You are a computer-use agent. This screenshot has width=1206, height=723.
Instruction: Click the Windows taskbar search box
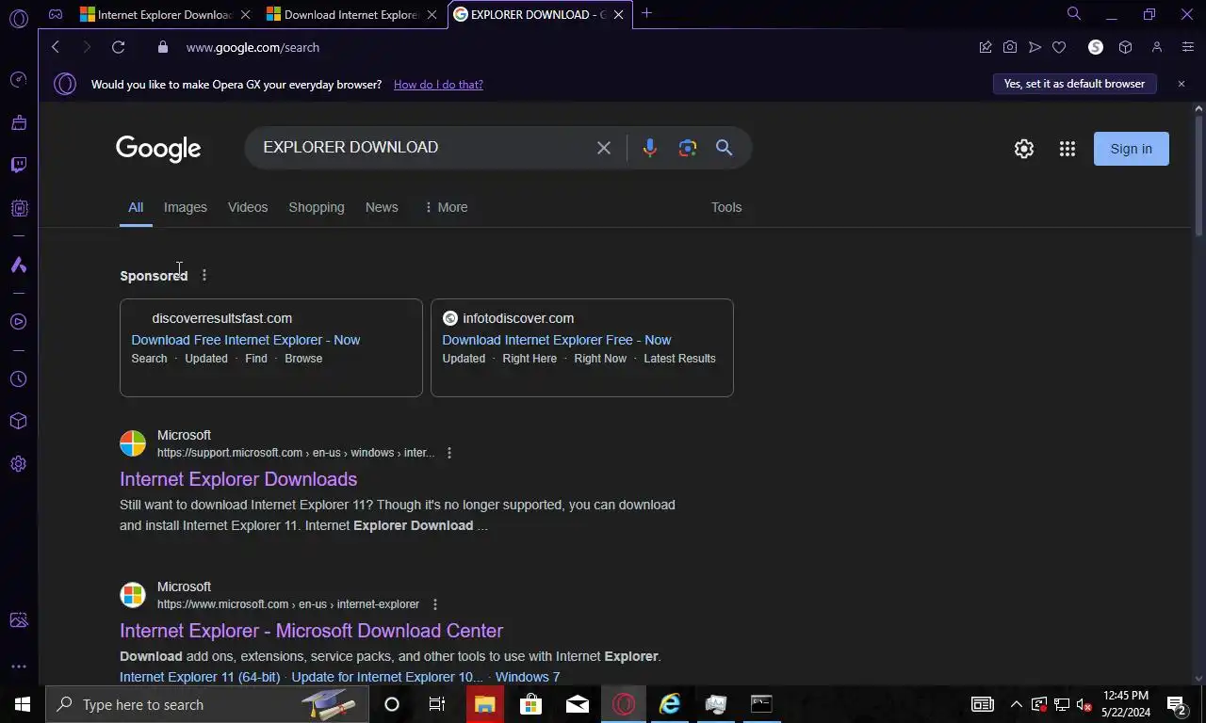click(x=207, y=704)
